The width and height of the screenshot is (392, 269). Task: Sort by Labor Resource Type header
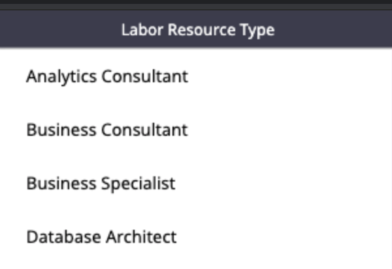point(197,30)
